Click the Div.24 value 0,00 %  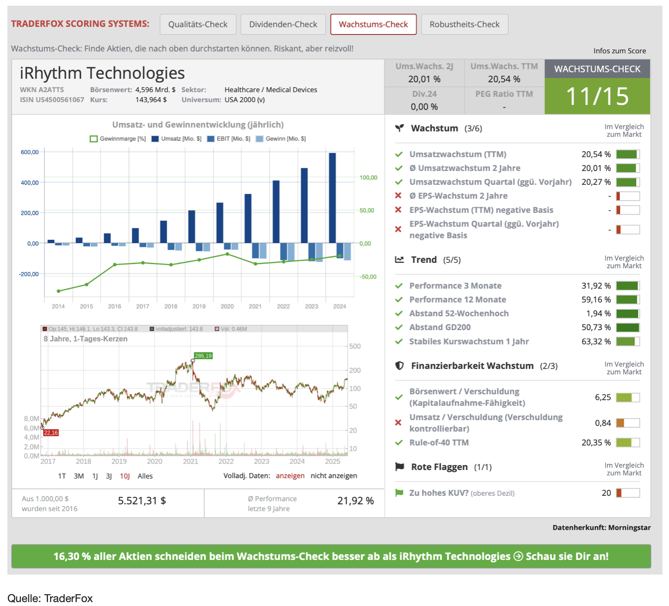[424, 107]
